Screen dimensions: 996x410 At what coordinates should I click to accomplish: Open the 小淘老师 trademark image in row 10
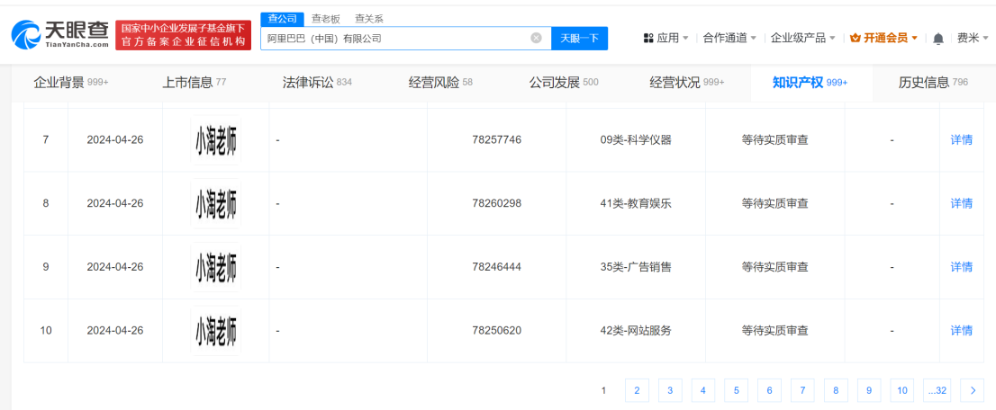(216, 331)
